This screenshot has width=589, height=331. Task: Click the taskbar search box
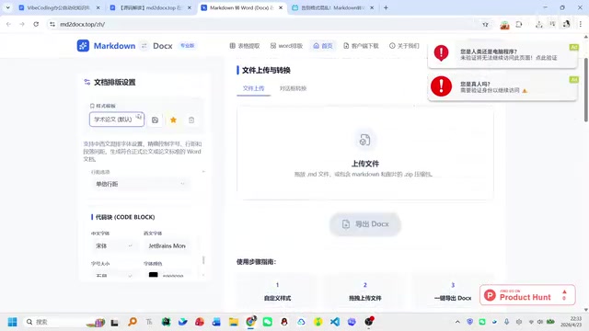point(64,322)
